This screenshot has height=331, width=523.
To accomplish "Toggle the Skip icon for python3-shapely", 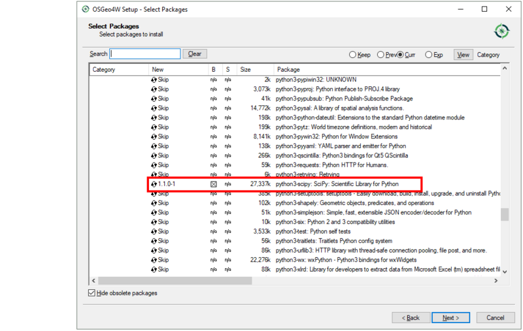I will point(154,203).
